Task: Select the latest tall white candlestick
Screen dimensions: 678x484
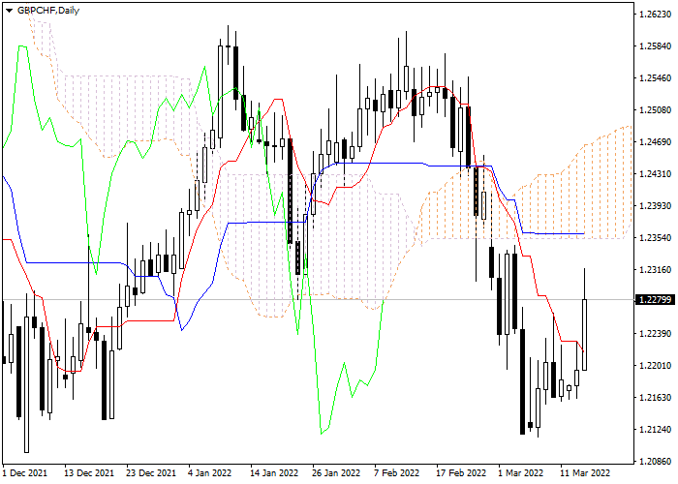Action: coord(585,335)
